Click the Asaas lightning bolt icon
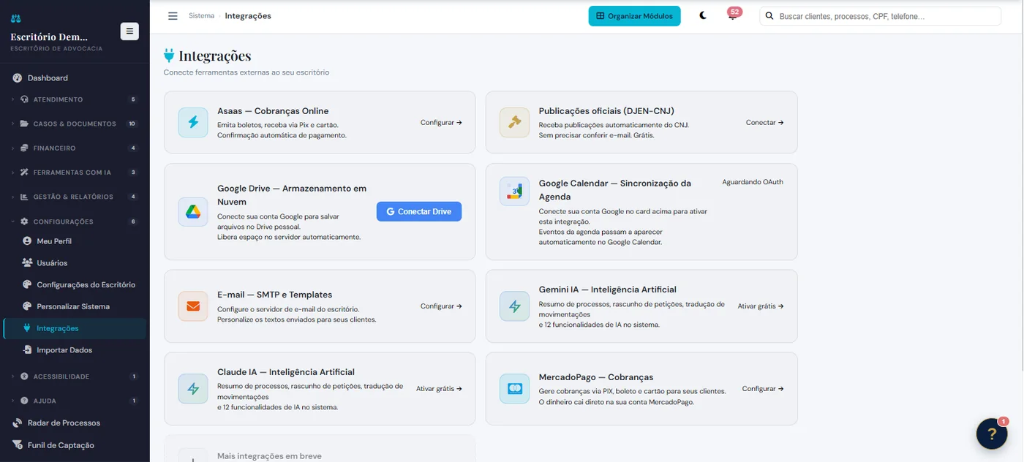 (193, 123)
